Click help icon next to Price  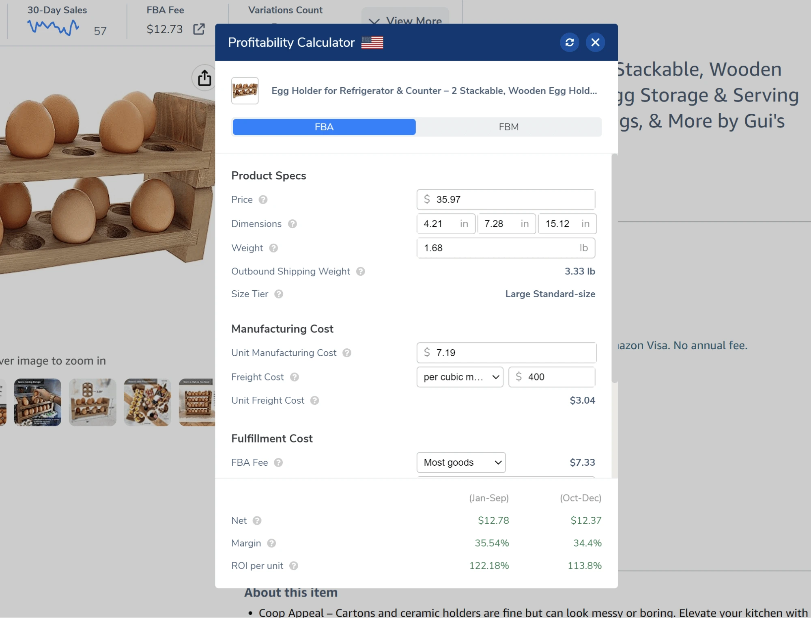click(263, 200)
